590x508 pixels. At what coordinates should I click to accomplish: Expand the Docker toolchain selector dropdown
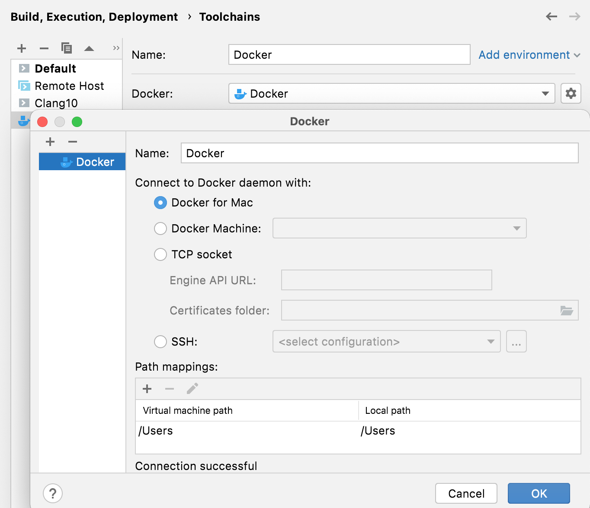coord(545,93)
